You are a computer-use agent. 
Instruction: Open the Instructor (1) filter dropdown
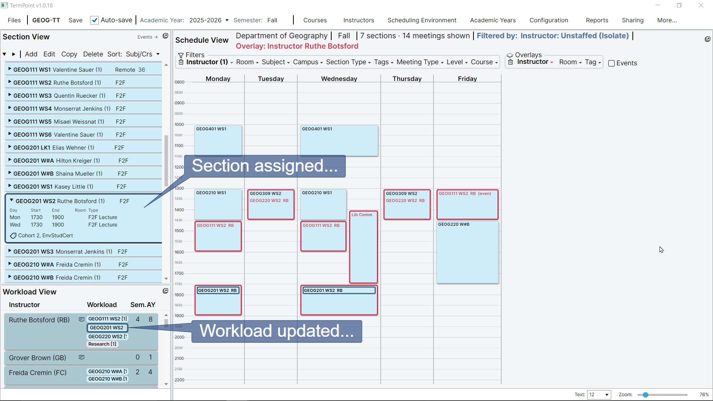coord(210,62)
